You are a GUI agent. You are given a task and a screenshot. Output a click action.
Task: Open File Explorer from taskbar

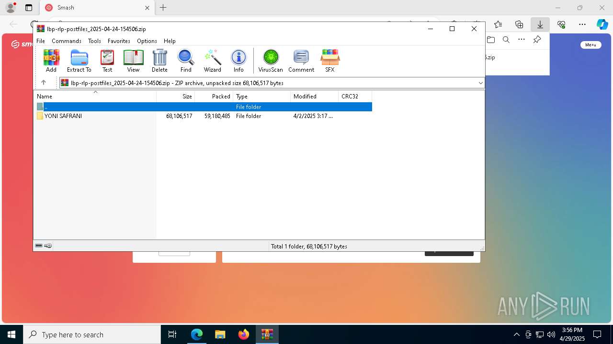click(x=220, y=334)
